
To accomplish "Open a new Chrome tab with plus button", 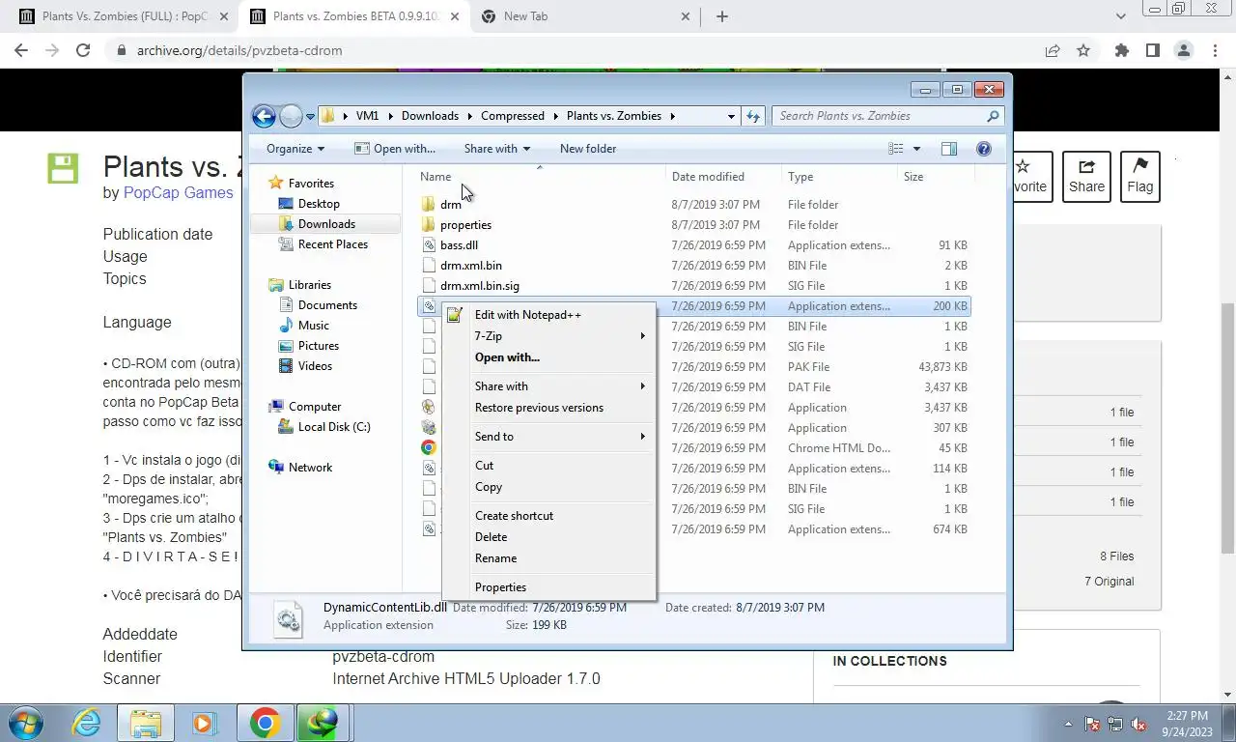I will point(722,16).
